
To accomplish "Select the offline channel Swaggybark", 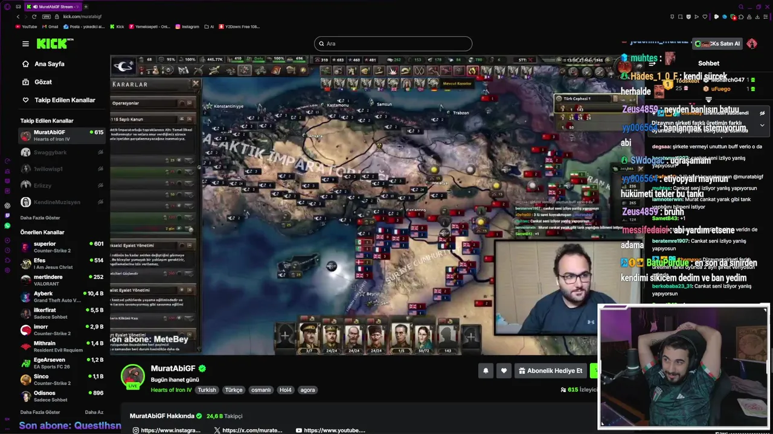I will tap(62, 153).
